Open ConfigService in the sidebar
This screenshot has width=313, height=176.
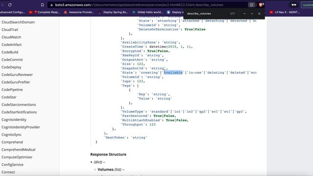coord(12,165)
